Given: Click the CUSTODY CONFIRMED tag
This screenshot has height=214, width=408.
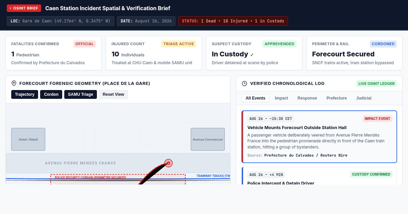Looking at the screenshot, I should [371, 174].
